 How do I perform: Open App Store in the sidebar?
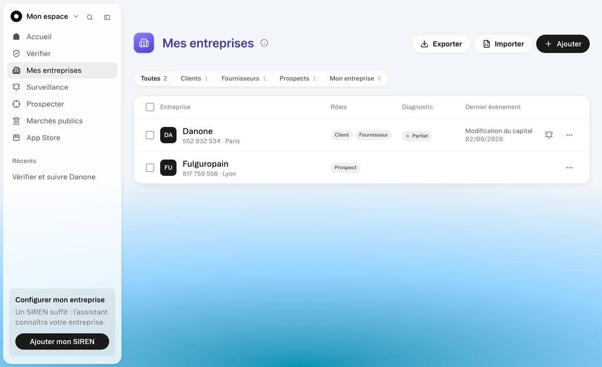(x=62, y=138)
